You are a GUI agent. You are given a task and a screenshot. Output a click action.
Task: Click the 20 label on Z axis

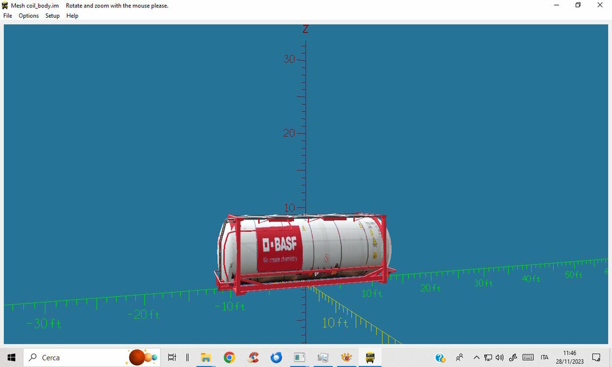click(x=289, y=133)
